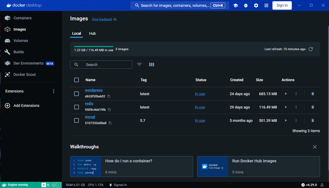Viewport: 329px width, 188px height.
Task: Open the engine more options menu
Action: click(x=58, y=185)
